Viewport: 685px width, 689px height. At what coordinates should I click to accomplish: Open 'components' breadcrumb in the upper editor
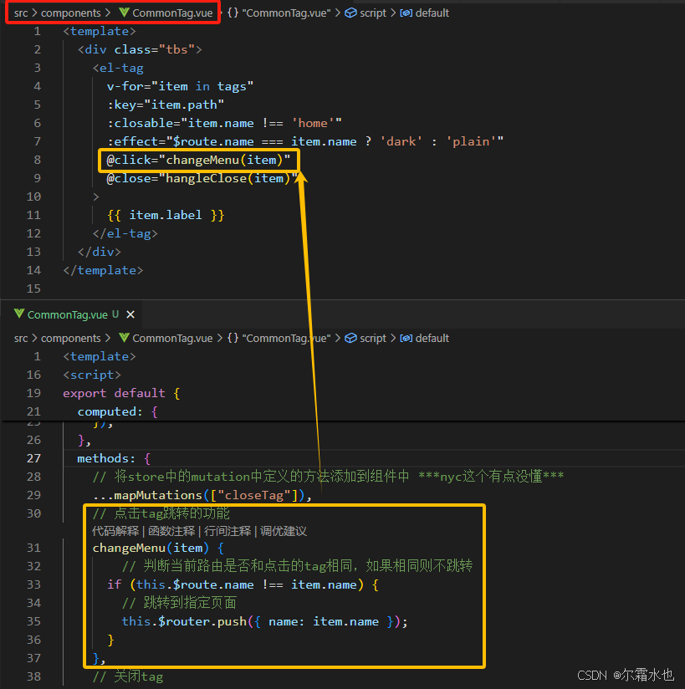[71, 13]
